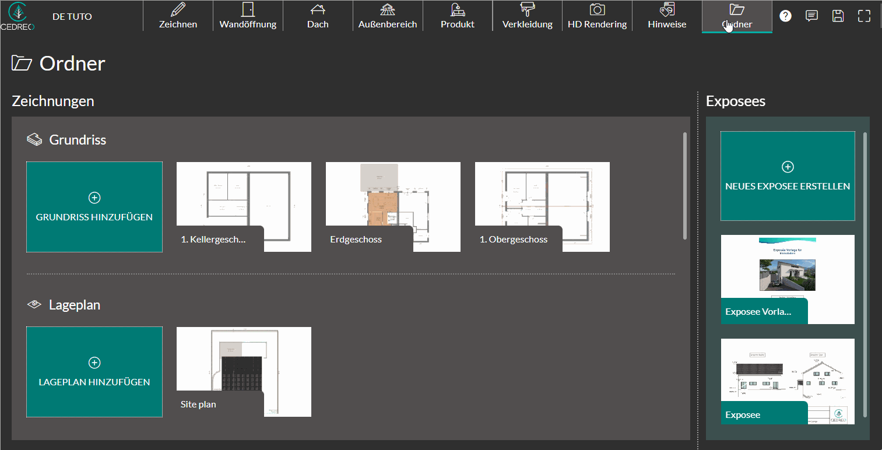This screenshot has height=450, width=882.
Task: Open the Zeichnen drawing tool tab
Action: point(178,16)
